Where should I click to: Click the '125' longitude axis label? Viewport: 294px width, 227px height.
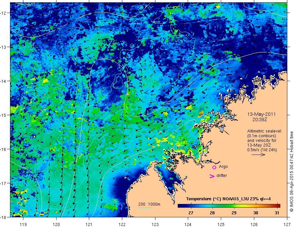[221, 224]
